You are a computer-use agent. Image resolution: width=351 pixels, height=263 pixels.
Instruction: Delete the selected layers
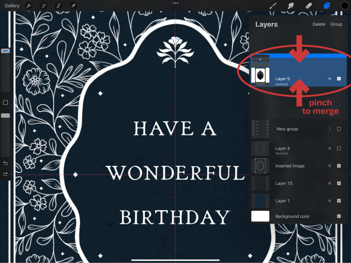tap(319, 24)
